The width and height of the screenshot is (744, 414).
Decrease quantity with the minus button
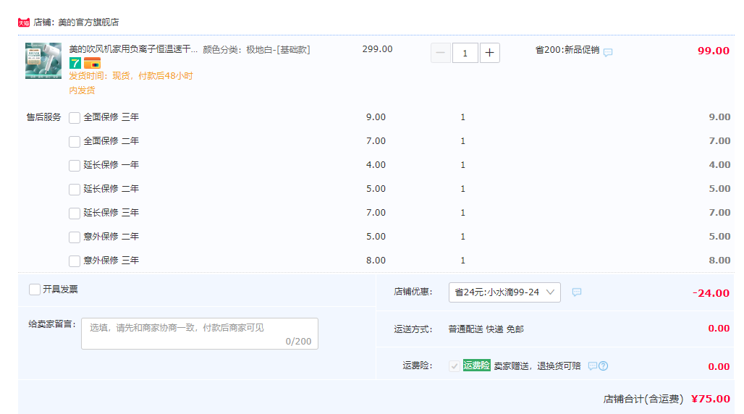440,53
